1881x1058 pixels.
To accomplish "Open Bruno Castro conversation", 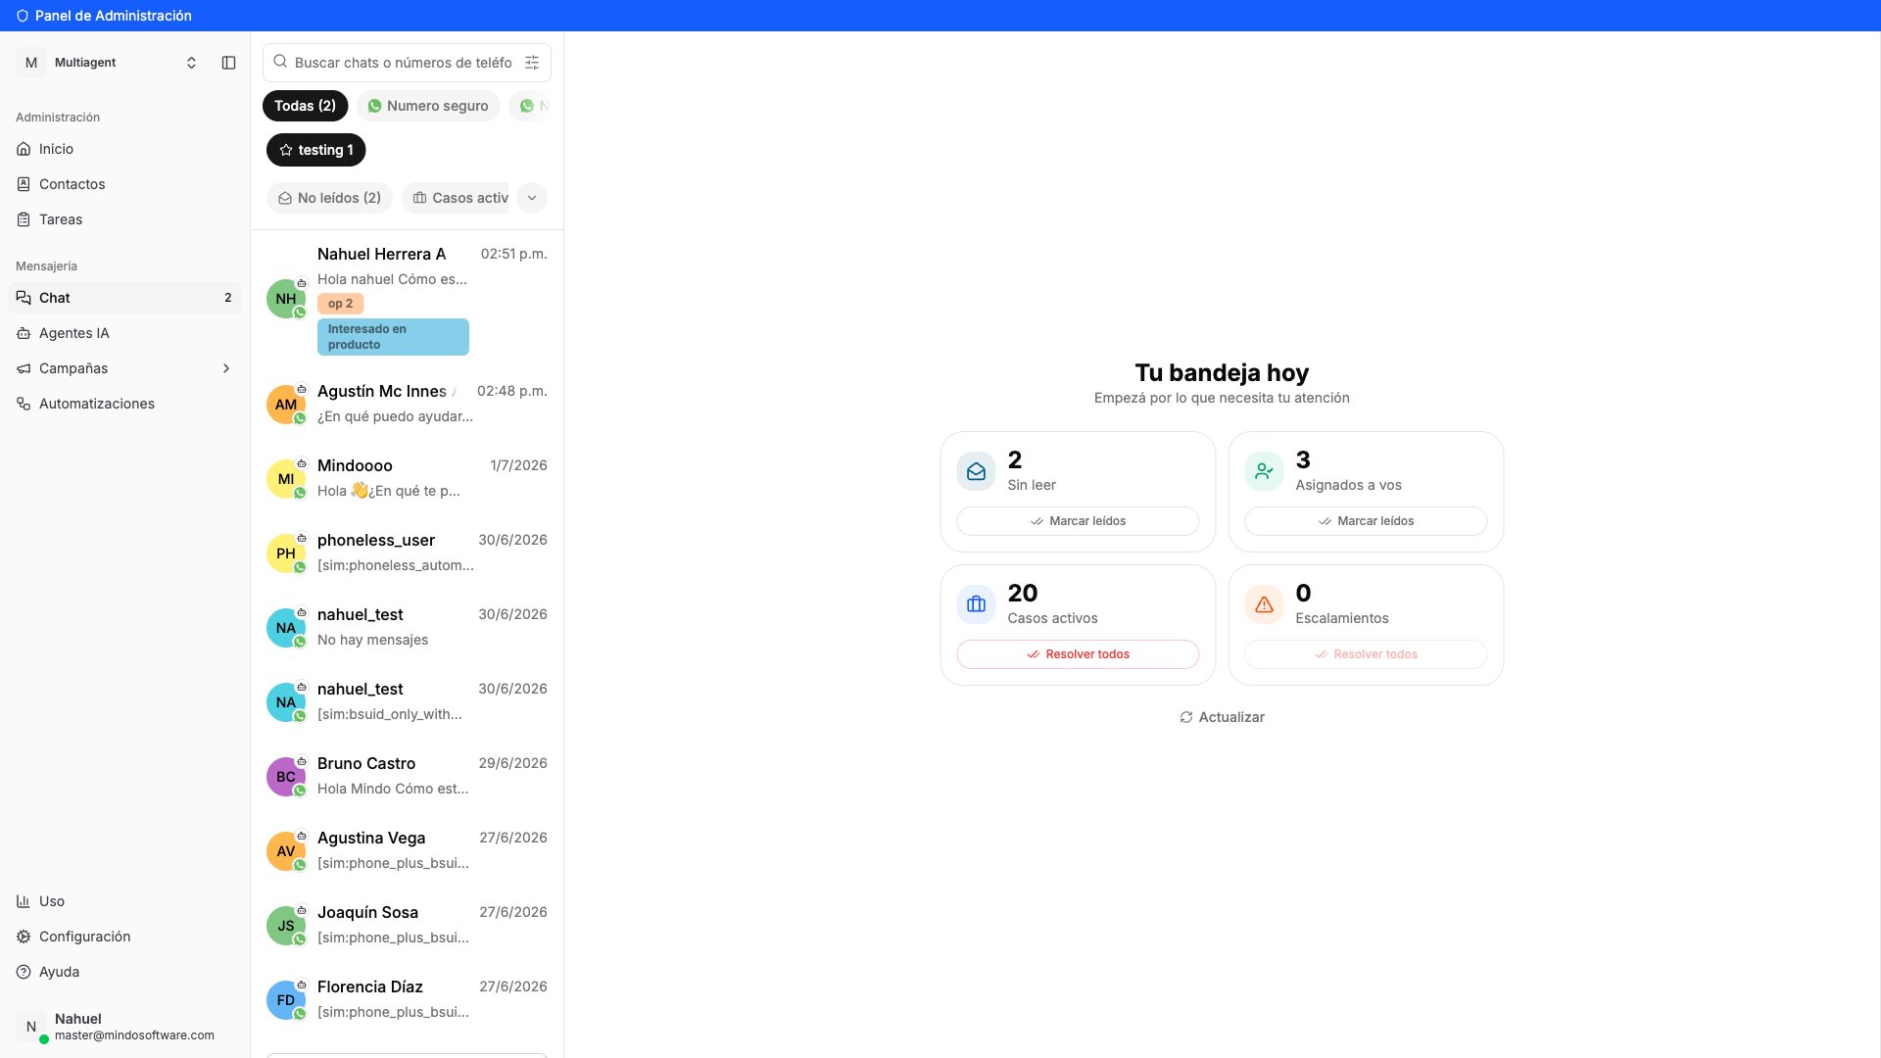I will click(x=407, y=776).
